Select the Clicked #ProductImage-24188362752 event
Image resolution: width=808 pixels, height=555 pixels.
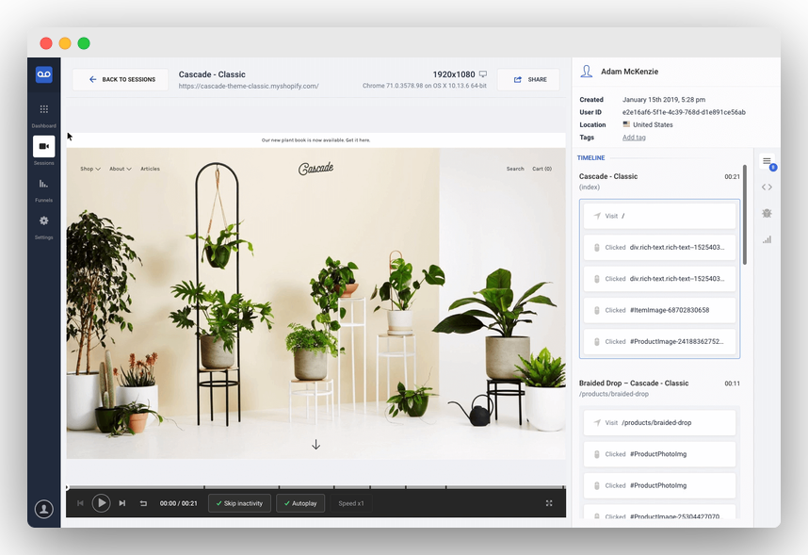pos(659,342)
